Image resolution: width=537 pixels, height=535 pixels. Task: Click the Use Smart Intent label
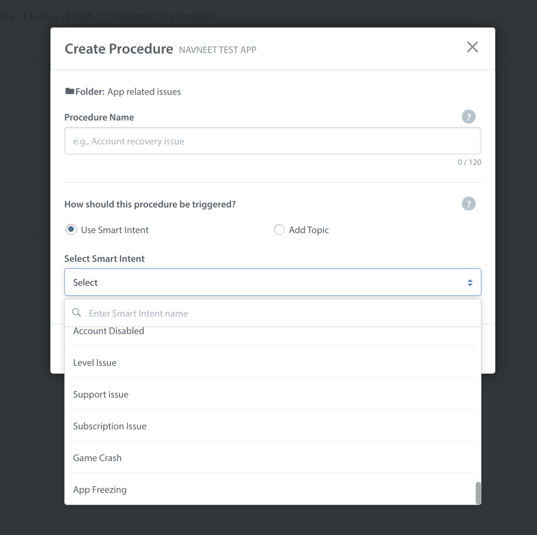pyautogui.click(x=115, y=230)
